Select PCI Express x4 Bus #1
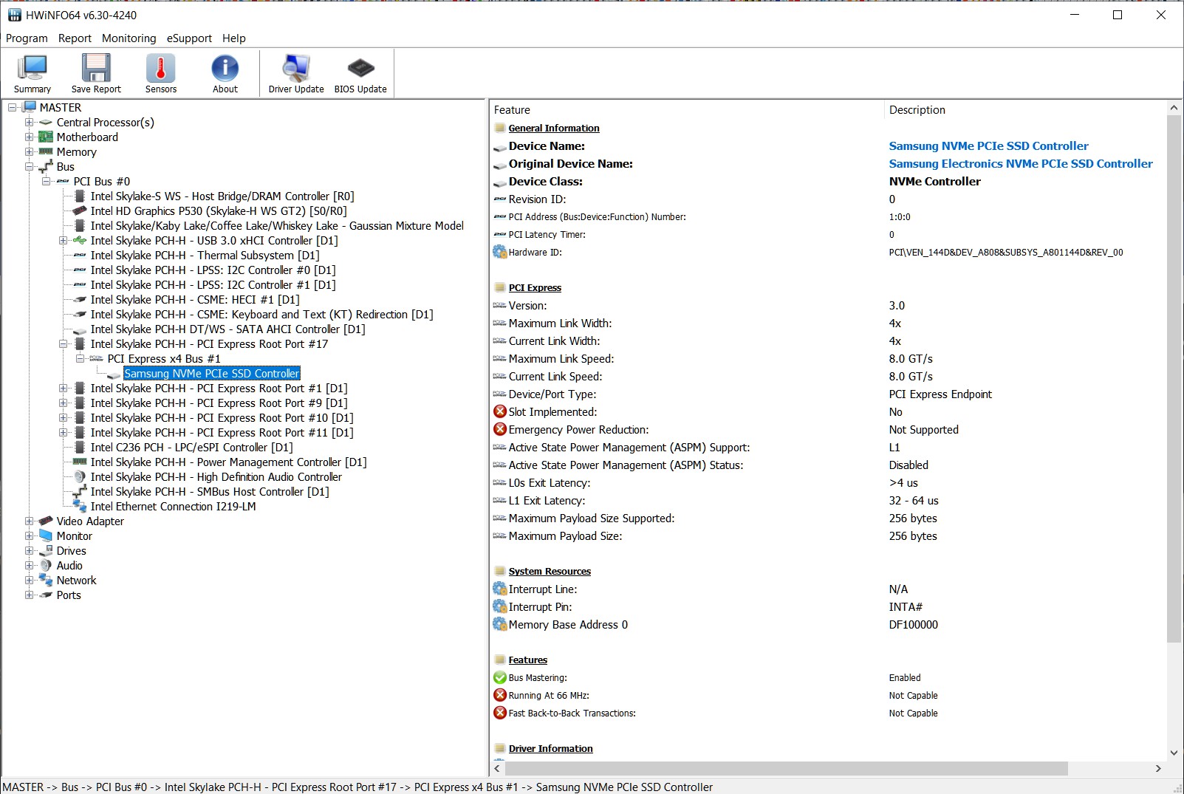1184x794 pixels. [164, 359]
